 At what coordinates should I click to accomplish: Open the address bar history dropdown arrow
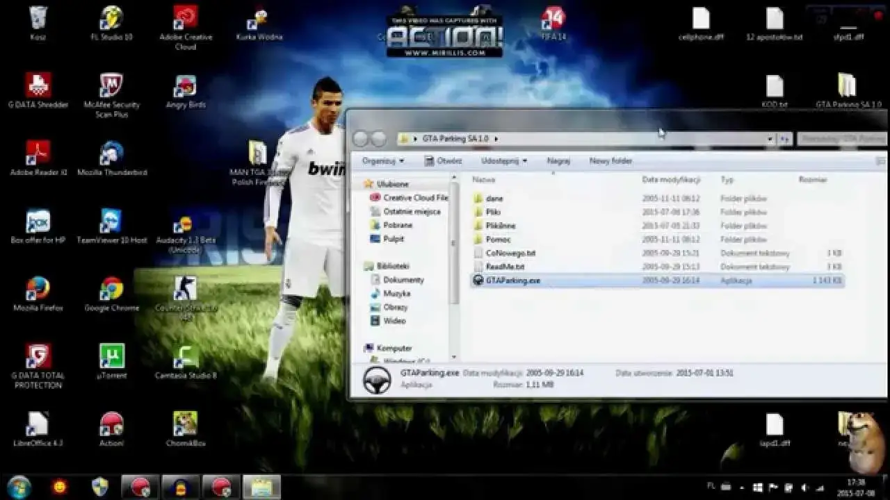770,139
